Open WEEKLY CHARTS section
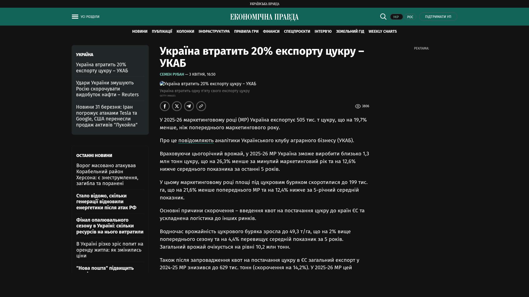 (382, 32)
